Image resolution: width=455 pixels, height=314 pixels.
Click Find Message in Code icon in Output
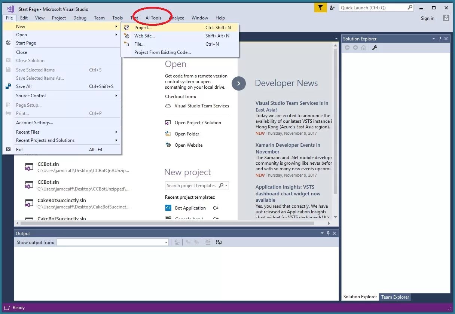(177, 242)
